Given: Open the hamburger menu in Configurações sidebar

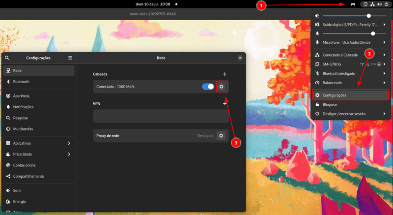Looking at the screenshot, I should (x=70, y=58).
